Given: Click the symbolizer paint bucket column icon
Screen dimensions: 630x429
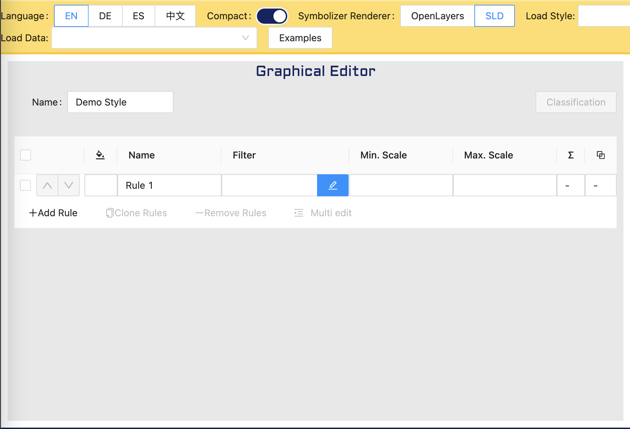Looking at the screenshot, I should (100, 155).
